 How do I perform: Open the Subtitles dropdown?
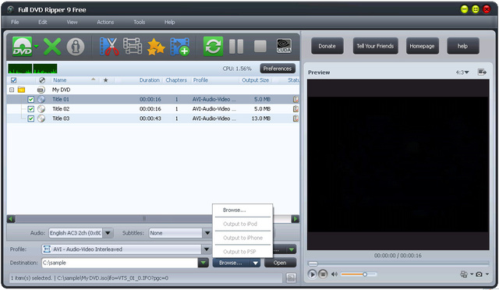tap(207, 233)
